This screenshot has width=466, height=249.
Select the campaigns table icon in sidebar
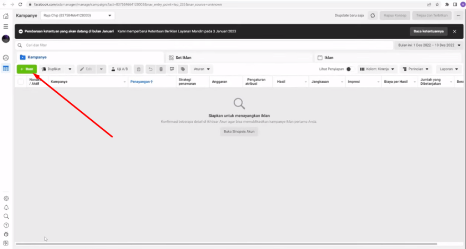coord(6,68)
